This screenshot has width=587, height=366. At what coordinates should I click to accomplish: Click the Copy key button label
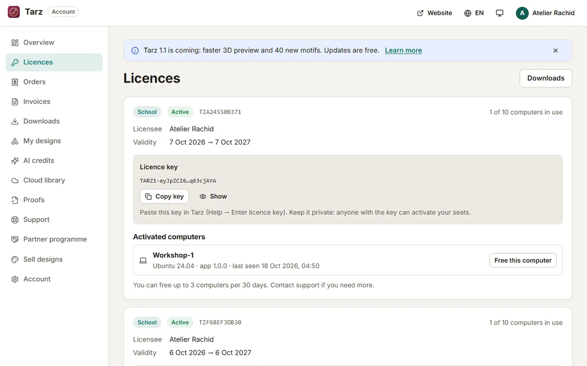click(170, 196)
